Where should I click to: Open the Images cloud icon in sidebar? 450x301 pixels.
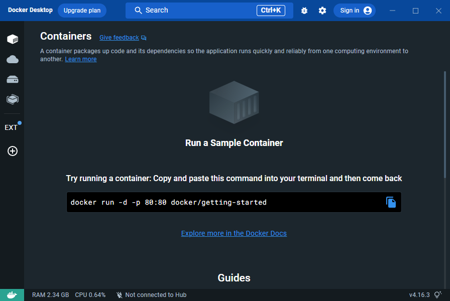tap(13, 59)
